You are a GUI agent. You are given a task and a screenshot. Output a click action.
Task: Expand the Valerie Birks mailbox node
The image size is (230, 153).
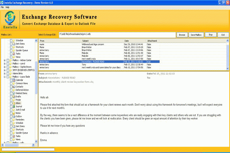[x=5, y=74]
